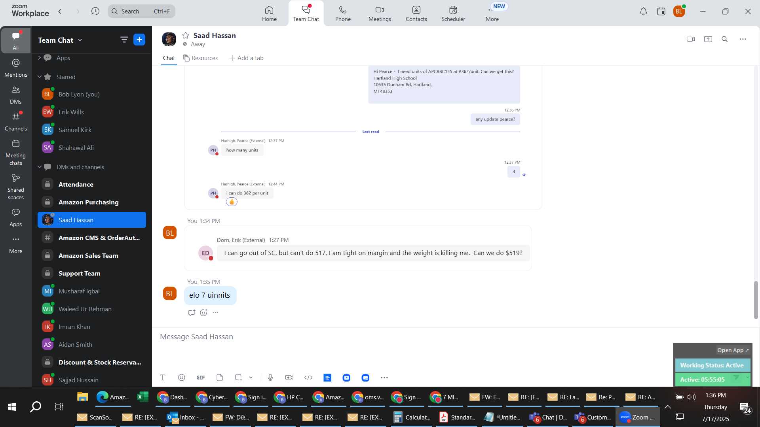The image size is (760, 427).
Task: Collapse the Starred section
Action: tap(40, 77)
